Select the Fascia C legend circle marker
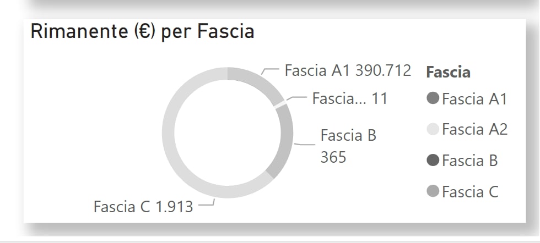 coord(433,191)
